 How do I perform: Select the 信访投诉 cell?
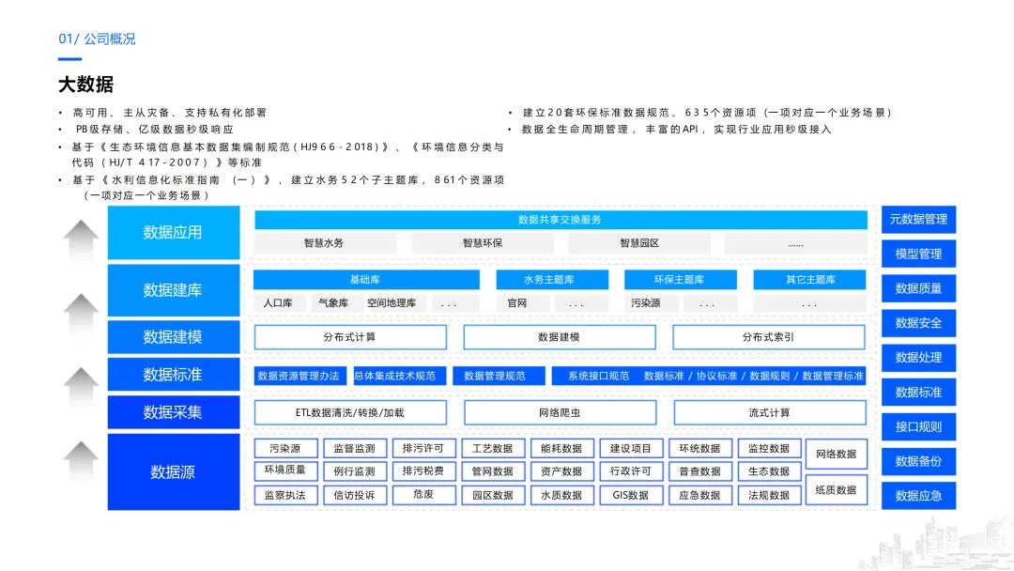[x=354, y=495]
